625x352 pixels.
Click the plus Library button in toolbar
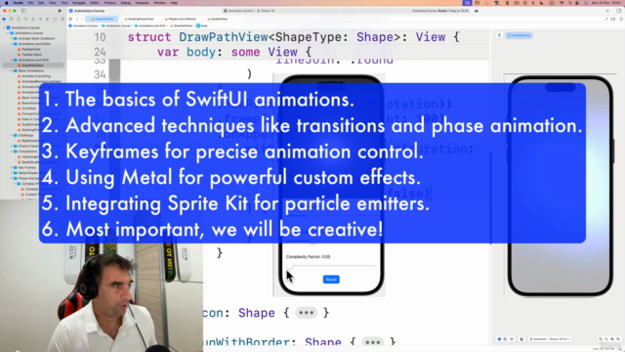click(607, 11)
